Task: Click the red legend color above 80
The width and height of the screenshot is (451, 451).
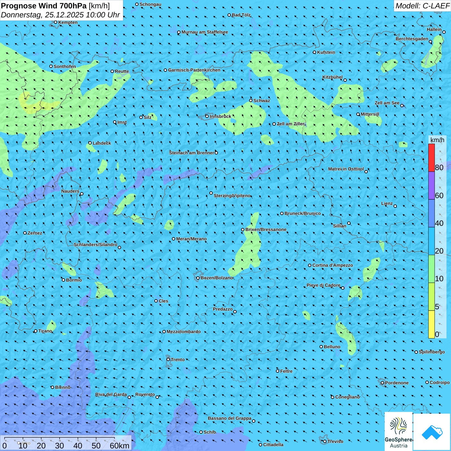Action: (x=431, y=158)
